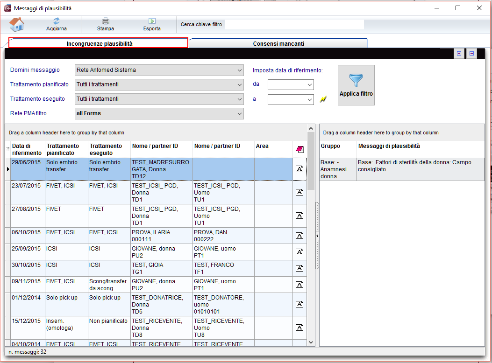Select cell TEST_DONATRICE, Donna TD6
This screenshot has height=363, width=492.
(x=162, y=304)
